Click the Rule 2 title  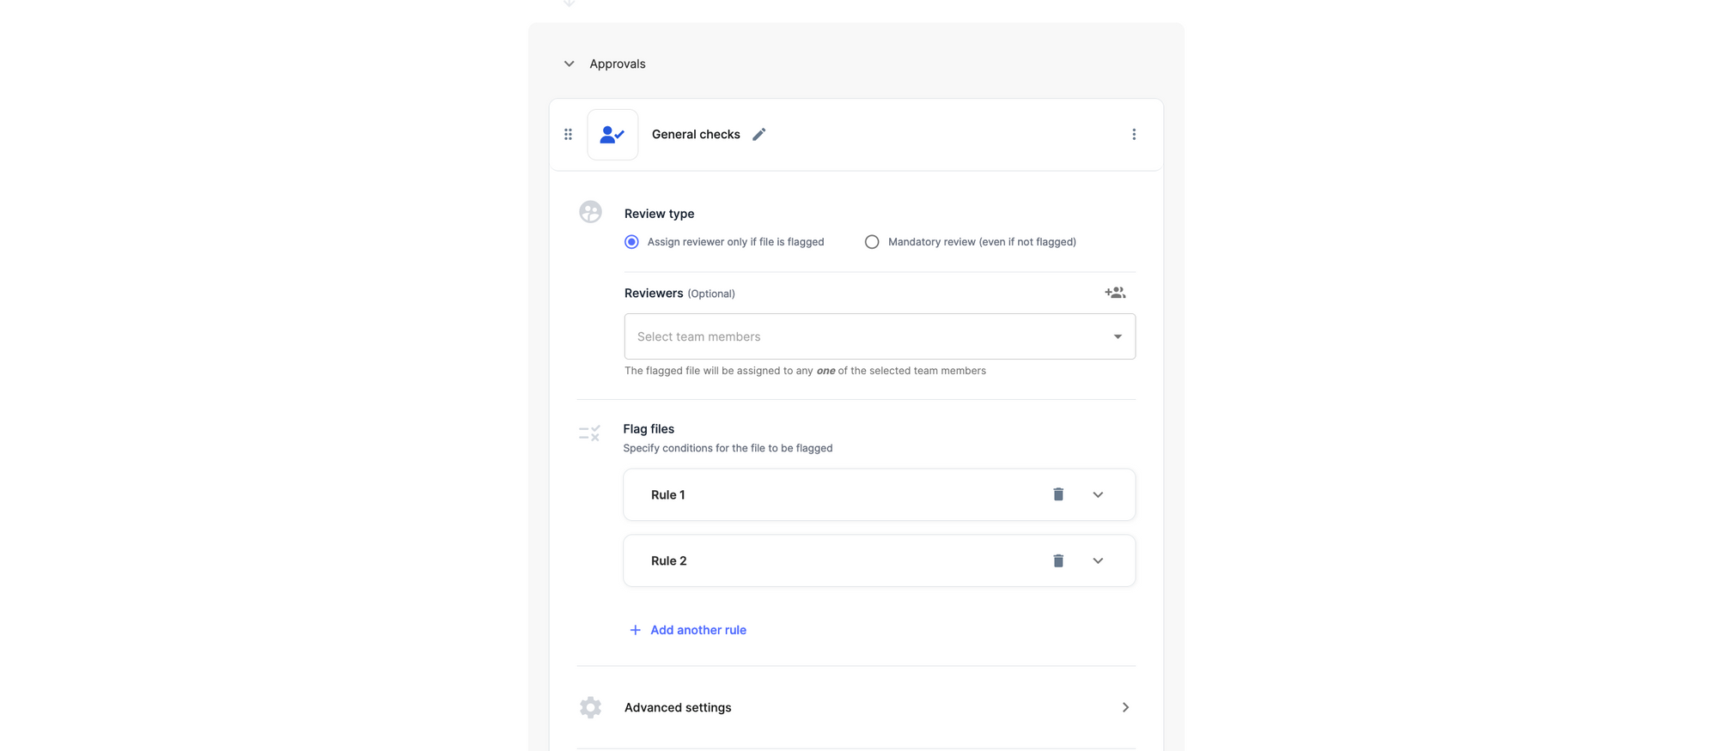668,560
